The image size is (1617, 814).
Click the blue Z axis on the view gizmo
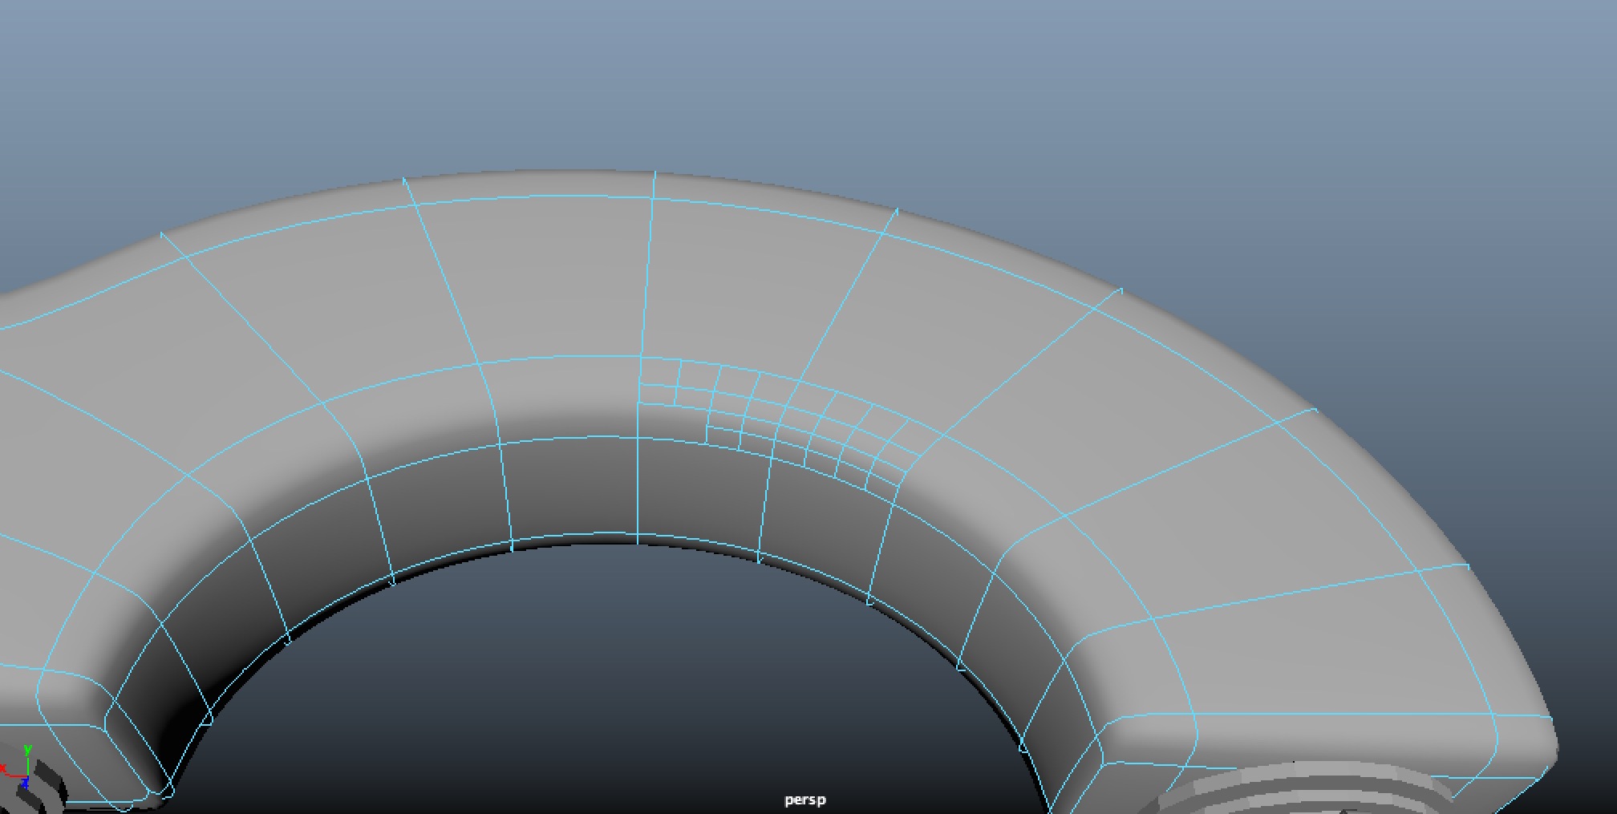tap(25, 784)
